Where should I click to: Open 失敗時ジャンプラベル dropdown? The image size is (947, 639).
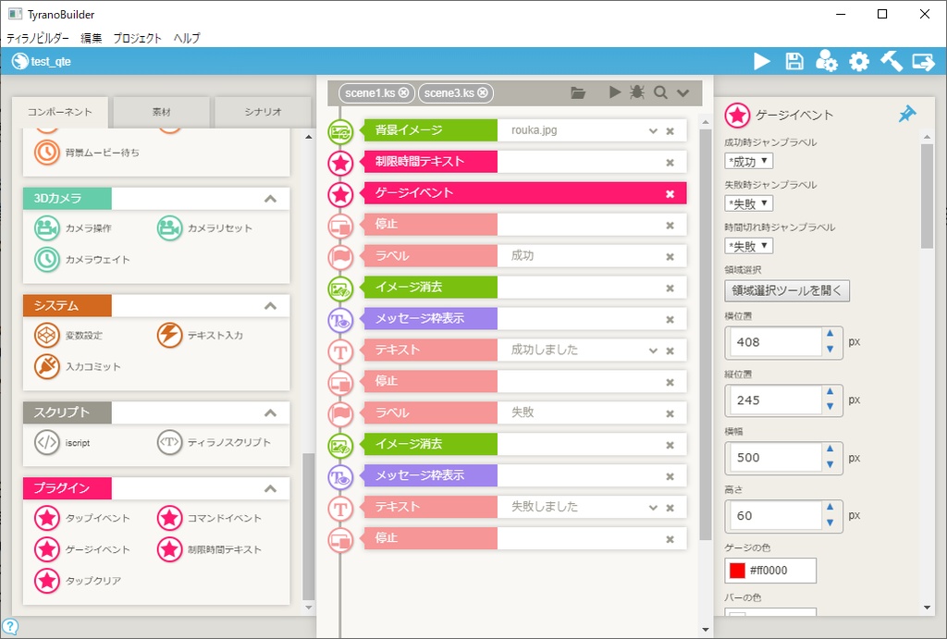pos(748,203)
